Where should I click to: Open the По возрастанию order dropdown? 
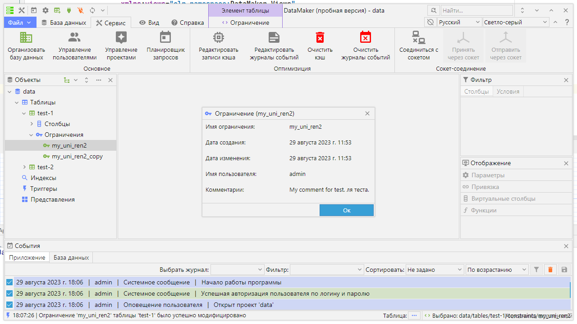pyautogui.click(x=497, y=270)
